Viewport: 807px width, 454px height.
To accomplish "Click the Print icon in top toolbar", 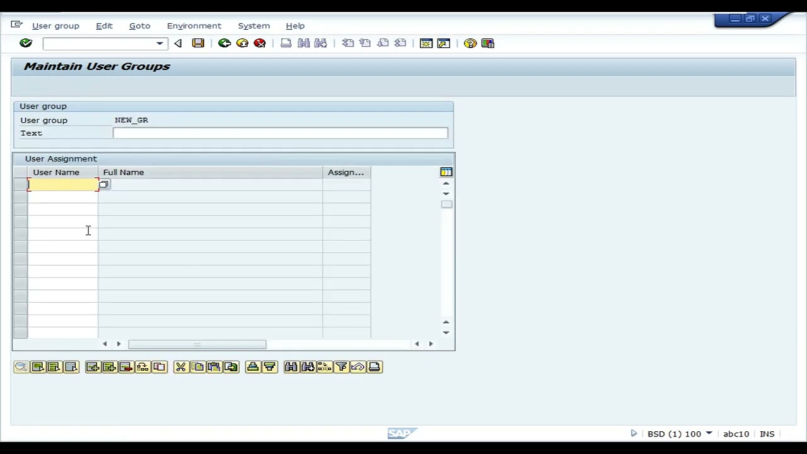I will (x=286, y=43).
